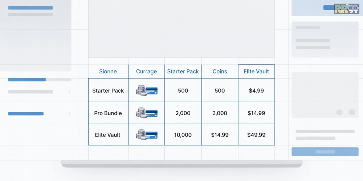
Task: Click the $4.99 price cell
Action: click(256, 90)
